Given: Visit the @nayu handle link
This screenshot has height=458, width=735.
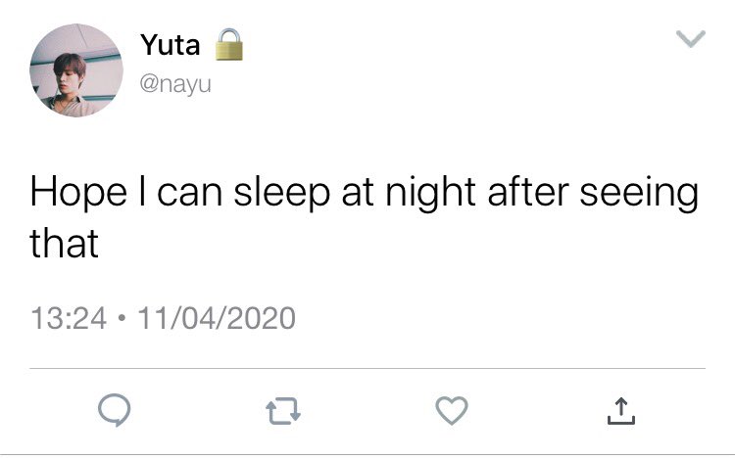Looking at the screenshot, I should click(x=175, y=85).
